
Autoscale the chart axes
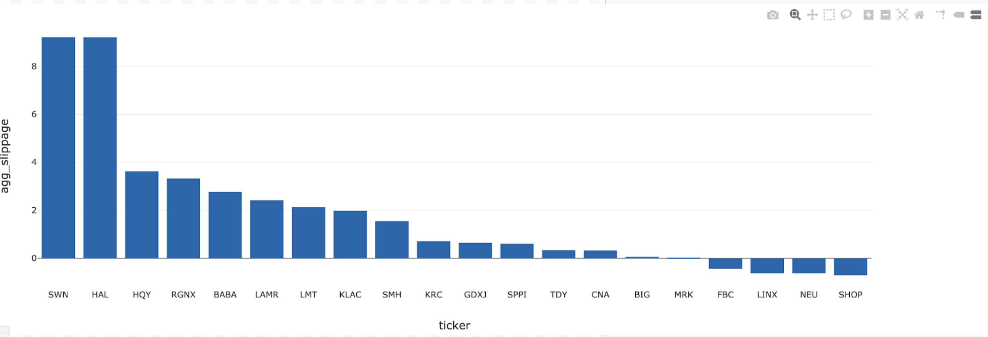pyautogui.click(x=902, y=15)
